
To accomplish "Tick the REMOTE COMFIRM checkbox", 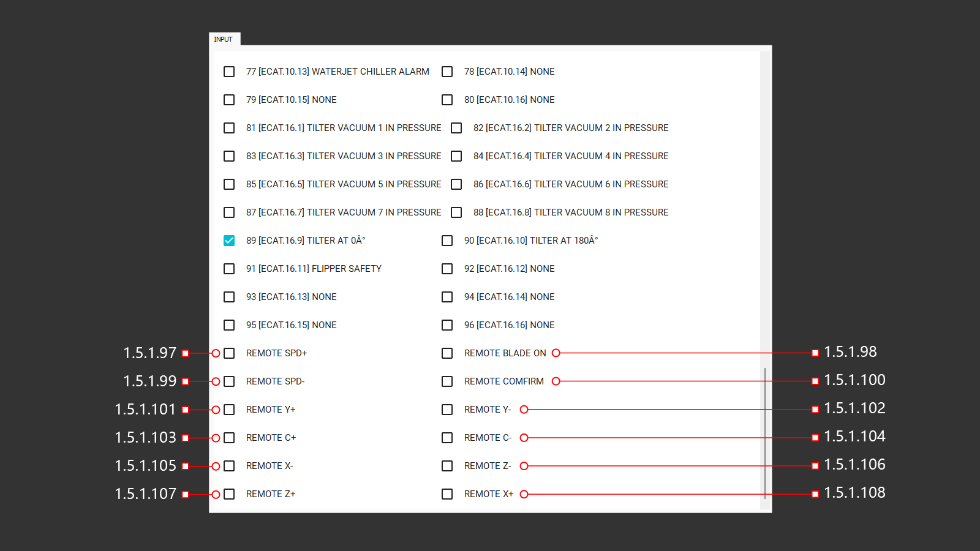I will (x=447, y=381).
